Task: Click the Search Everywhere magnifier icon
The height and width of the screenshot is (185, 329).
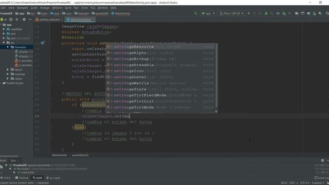Action: click(x=327, y=13)
